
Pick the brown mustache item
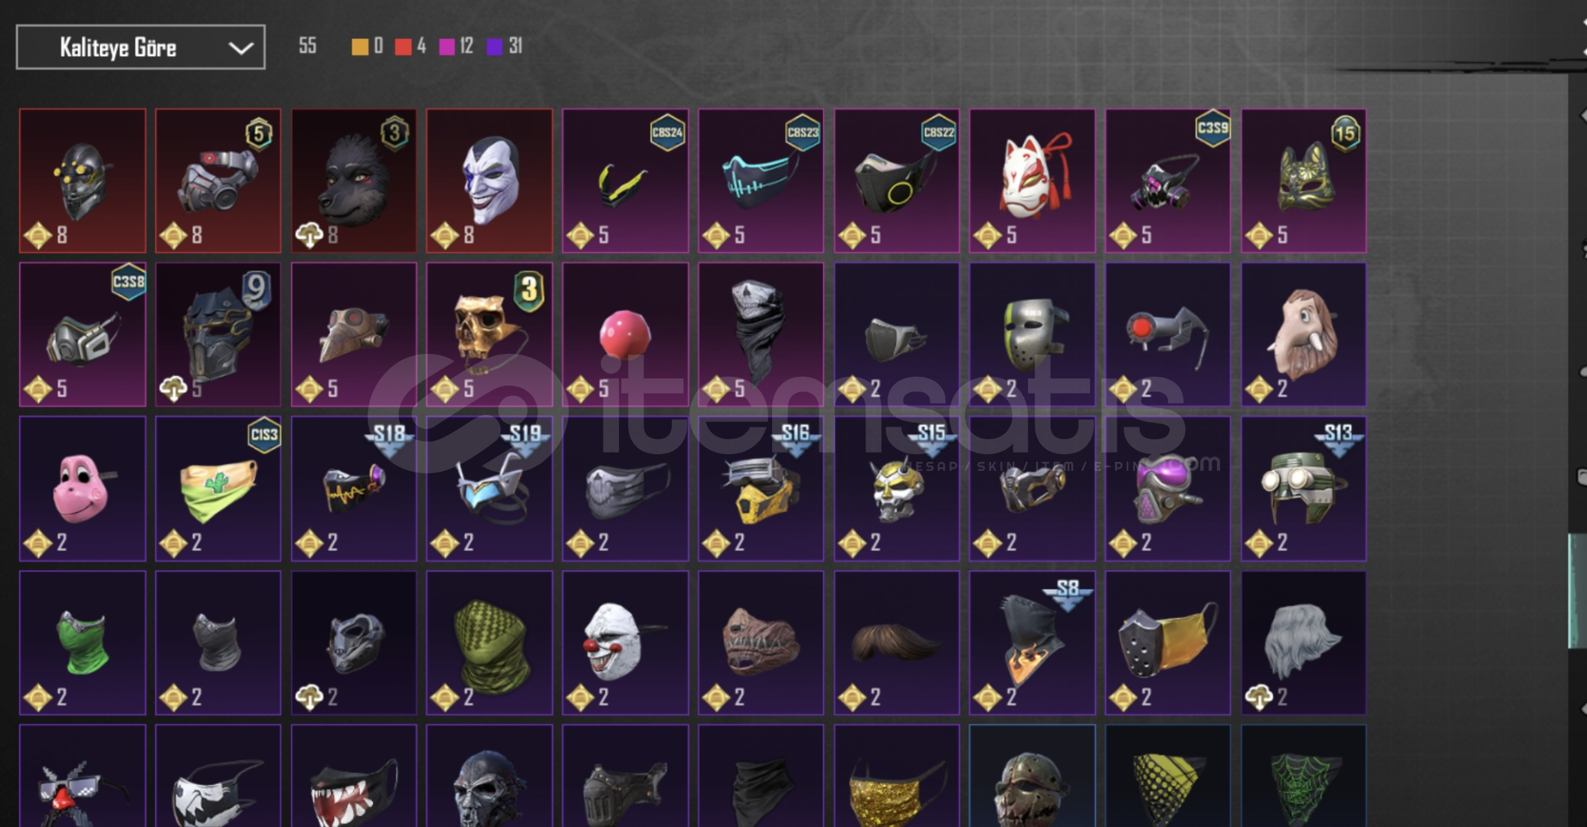[896, 642]
